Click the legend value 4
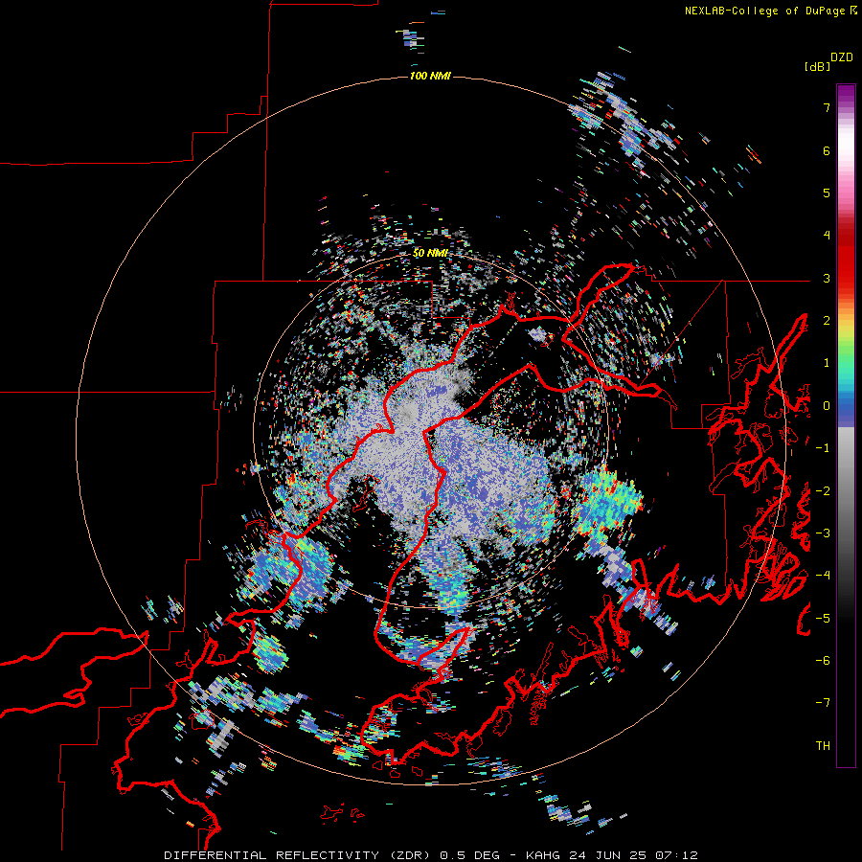This screenshot has width=862, height=862. 827,236
